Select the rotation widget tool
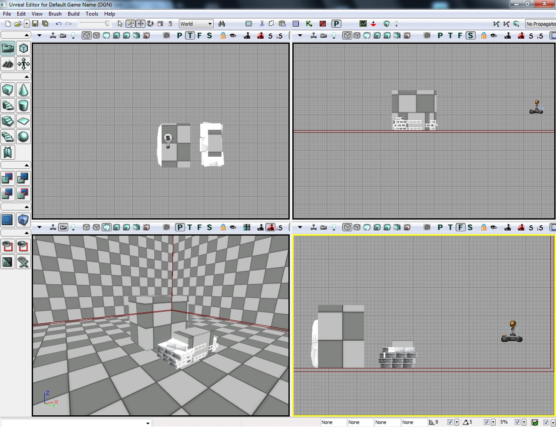 click(150, 24)
